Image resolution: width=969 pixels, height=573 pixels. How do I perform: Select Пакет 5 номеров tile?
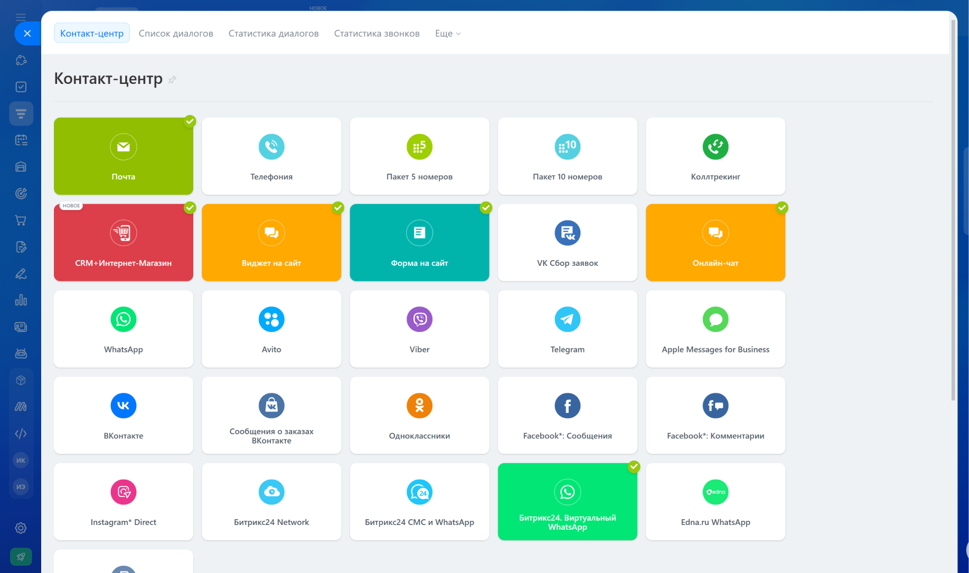(x=419, y=156)
